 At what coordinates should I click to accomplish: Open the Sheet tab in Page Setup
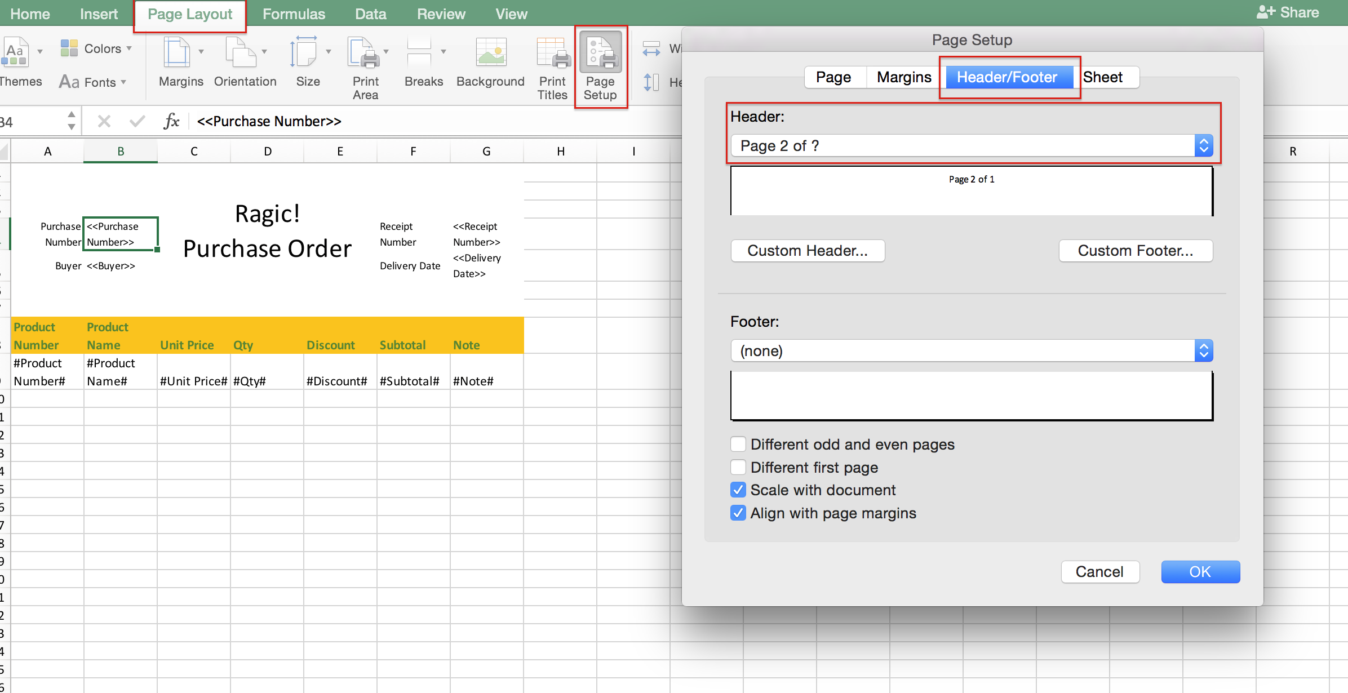coord(1103,77)
